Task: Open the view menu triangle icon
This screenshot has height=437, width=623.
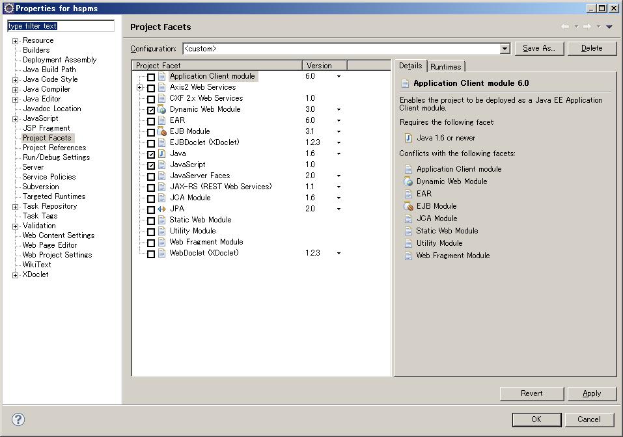Action: 609,27
